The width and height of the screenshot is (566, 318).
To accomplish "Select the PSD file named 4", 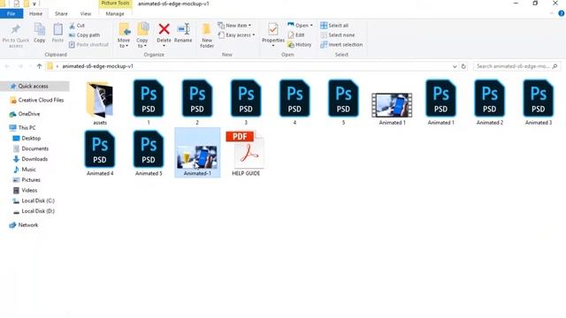I will click(x=294, y=102).
